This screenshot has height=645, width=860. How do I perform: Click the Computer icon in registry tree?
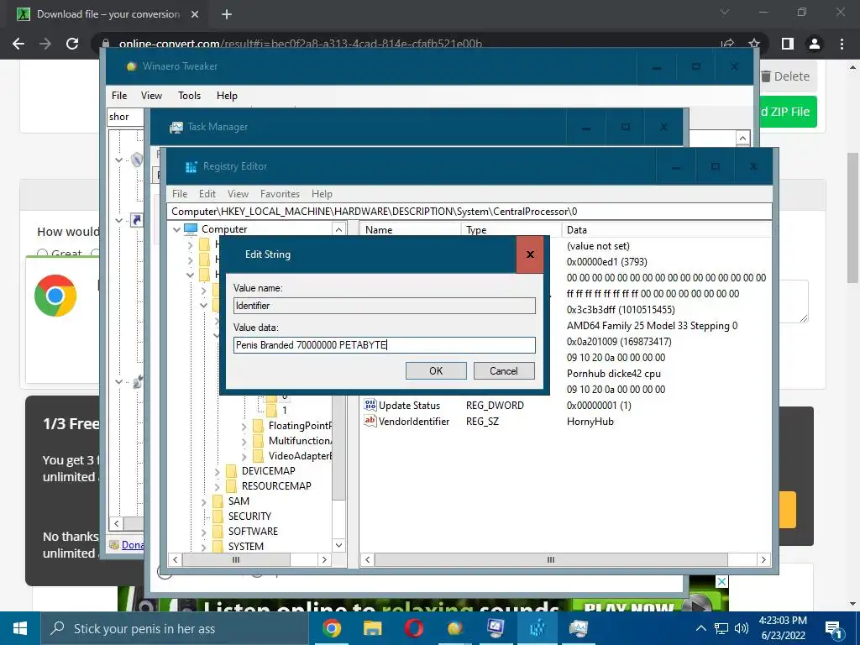pos(191,228)
